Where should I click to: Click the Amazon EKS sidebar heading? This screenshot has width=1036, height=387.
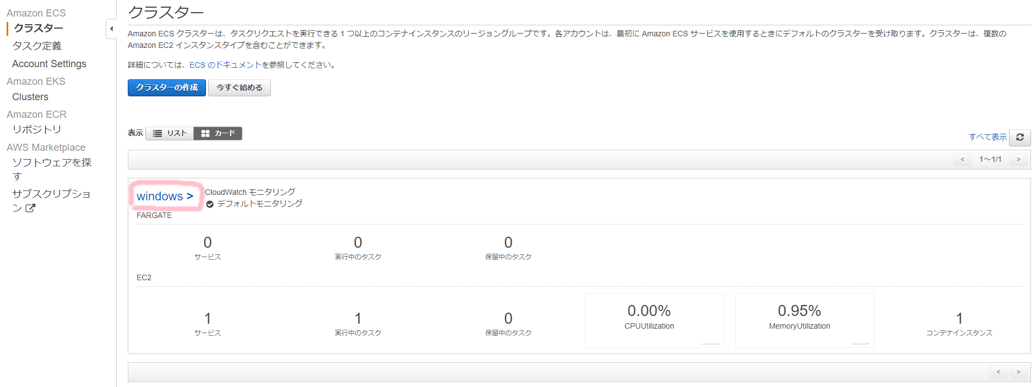36,81
